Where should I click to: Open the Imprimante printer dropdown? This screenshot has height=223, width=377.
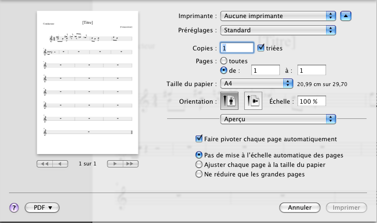coord(278,16)
